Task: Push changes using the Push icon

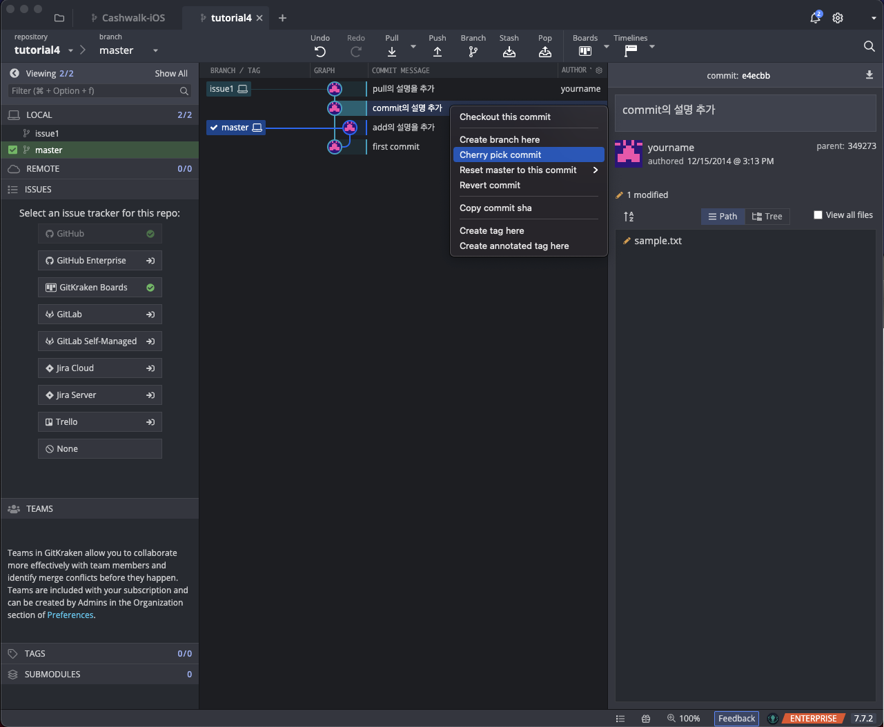Action: [x=438, y=52]
